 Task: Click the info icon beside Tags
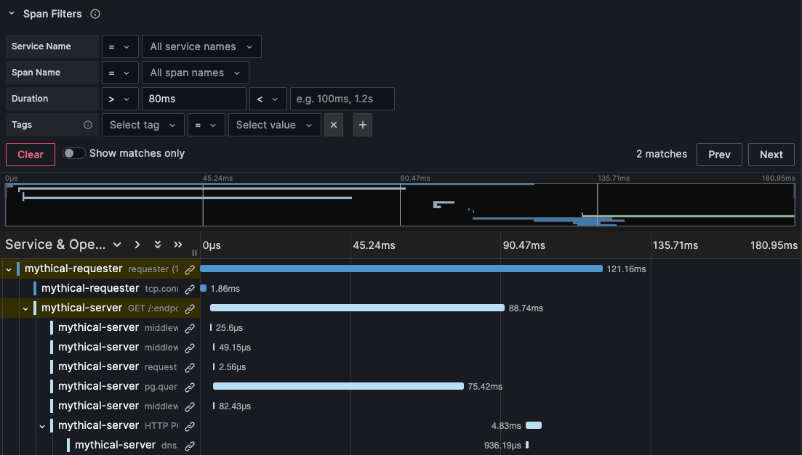click(x=87, y=125)
